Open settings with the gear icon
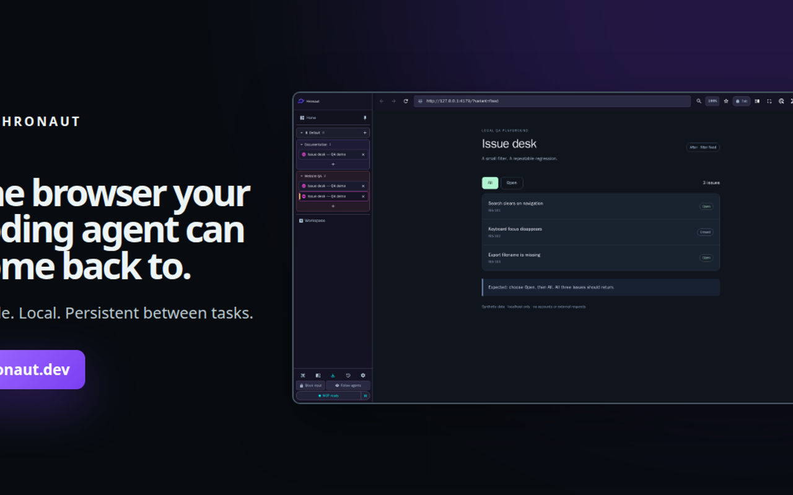The height and width of the screenshot is (495, 793). 363,375
